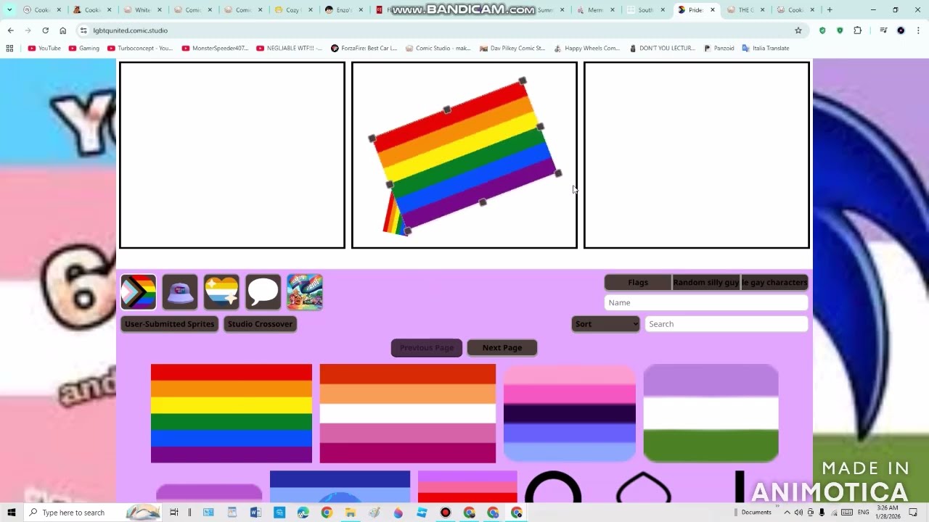This screenshot has width=929, height=522.
Task: Bookmark this page with the star
Action: (x=798, y=30)
